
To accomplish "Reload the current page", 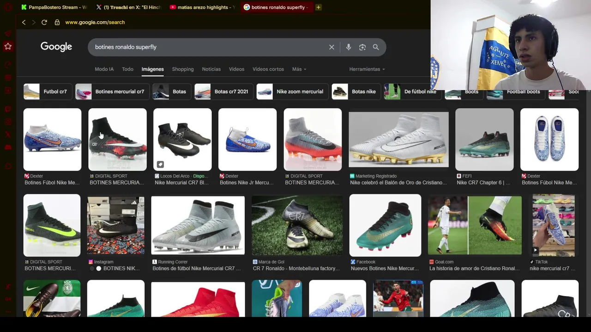I will click(x=44, y=22).
